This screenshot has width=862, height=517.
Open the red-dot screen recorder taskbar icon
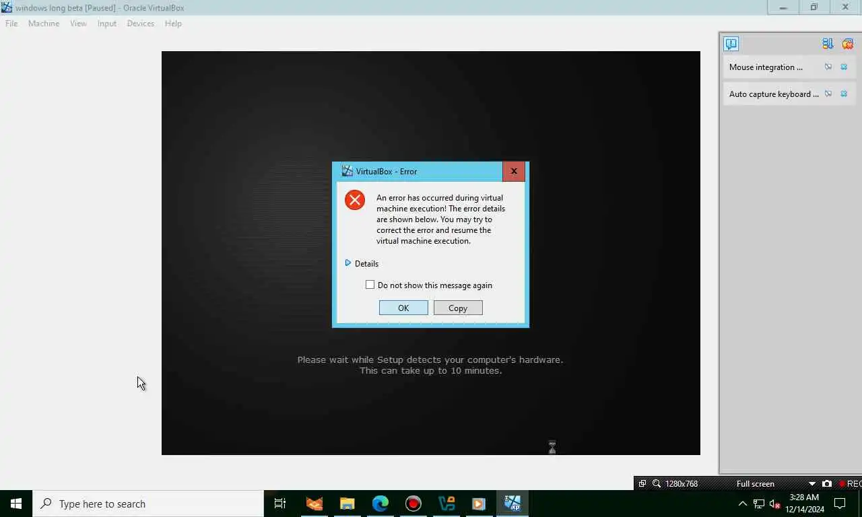[413, 504]
